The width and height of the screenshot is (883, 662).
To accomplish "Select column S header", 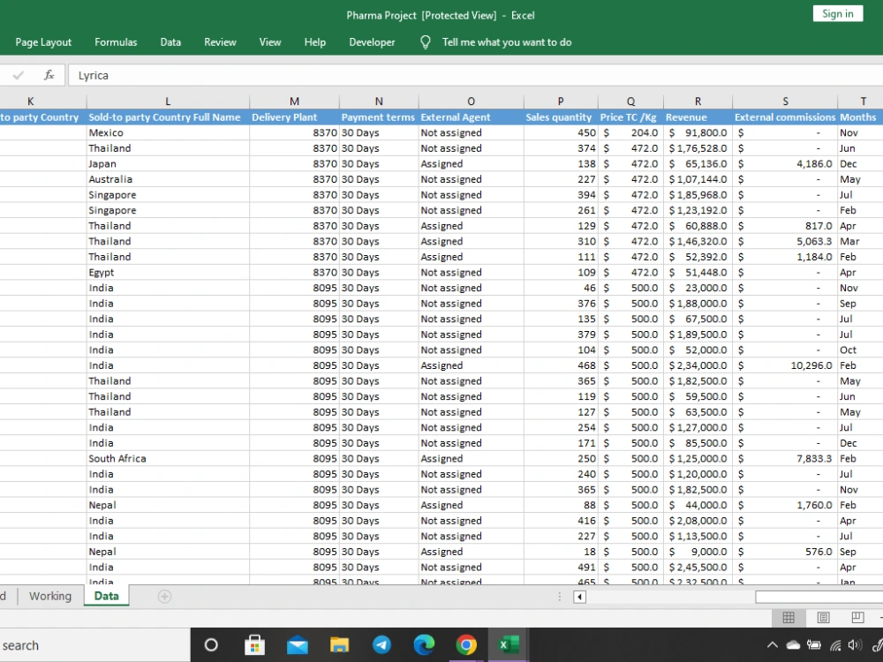I will coord(785,102).
